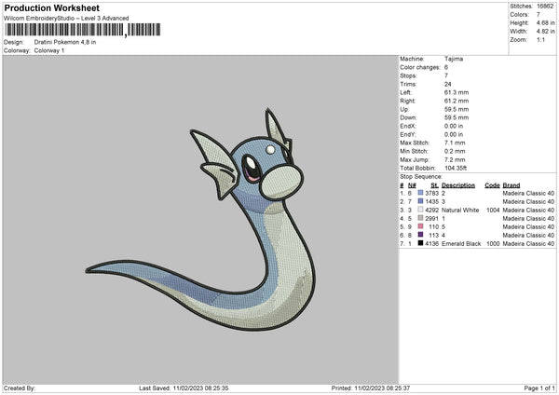Click the pink color swatch for stop 5
Image resolution: width=559 pixels, height=395 pixels.
[x=420, y=226]
